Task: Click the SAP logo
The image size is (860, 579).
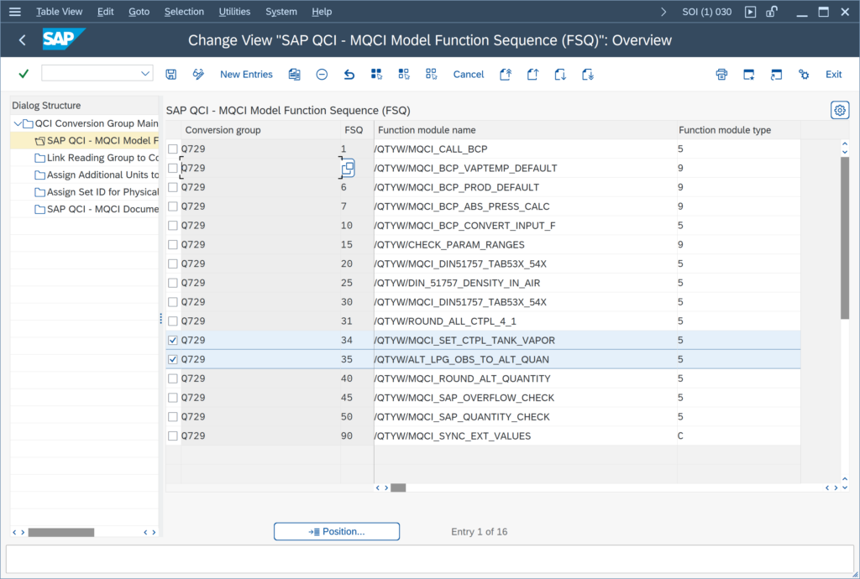Action: click(x=64, y=39)
